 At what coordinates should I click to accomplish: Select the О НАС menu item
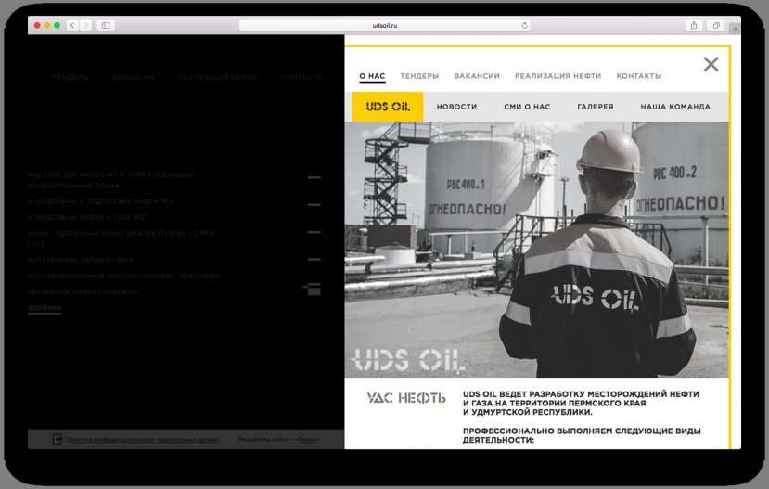coord(372,76)
